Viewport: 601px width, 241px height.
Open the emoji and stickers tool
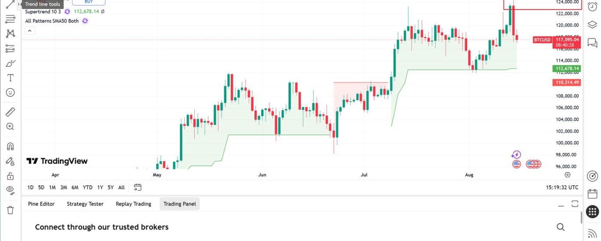coord(11,92)
